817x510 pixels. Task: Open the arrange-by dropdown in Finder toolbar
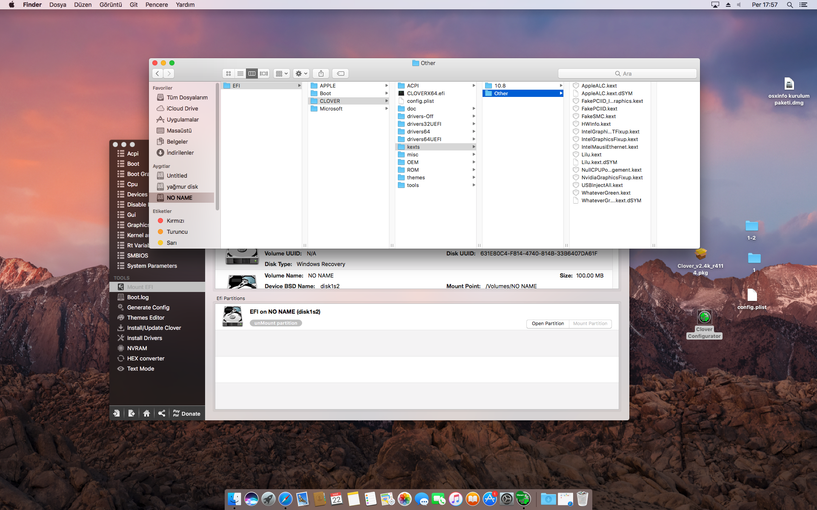(x=282, y=74)
